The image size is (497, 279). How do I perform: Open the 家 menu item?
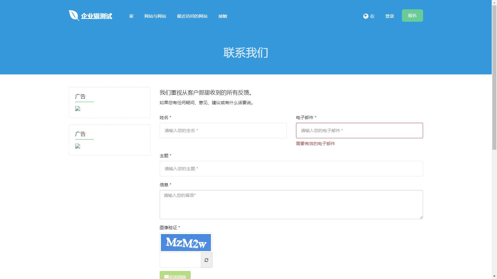point(131,16)
